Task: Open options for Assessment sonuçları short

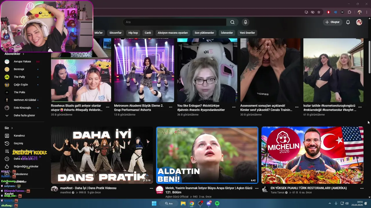Action: coord(297,107)
